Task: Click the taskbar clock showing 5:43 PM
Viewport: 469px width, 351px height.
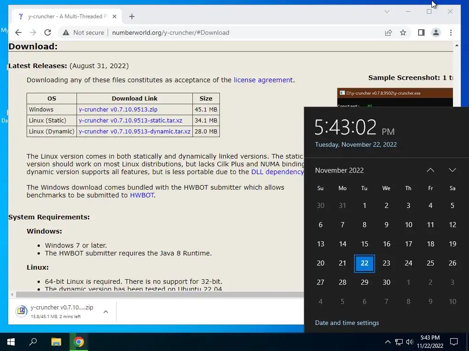Action: coord(430,342)
